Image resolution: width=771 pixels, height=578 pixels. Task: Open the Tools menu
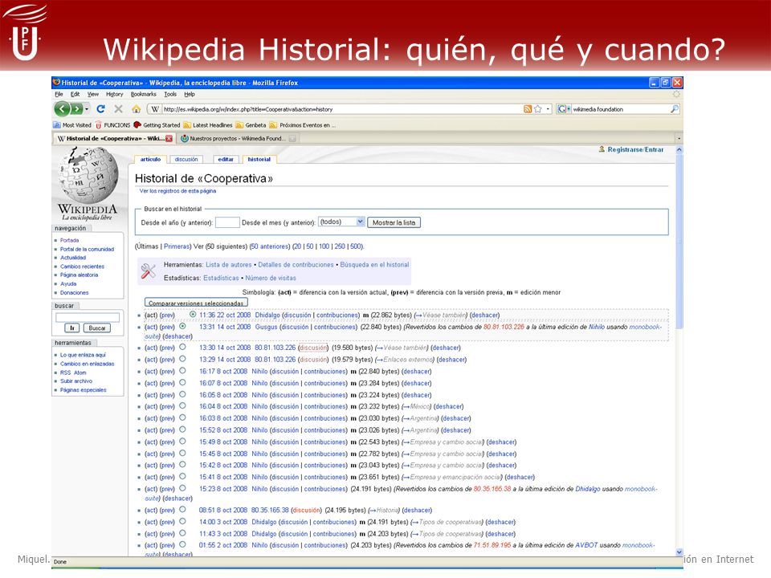point(170,95)
